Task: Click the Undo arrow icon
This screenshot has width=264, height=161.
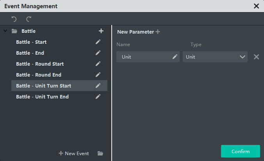Action: [14, 19]
